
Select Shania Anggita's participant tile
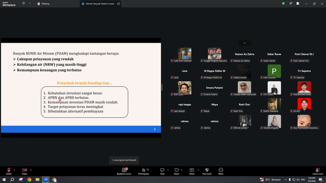274,122
